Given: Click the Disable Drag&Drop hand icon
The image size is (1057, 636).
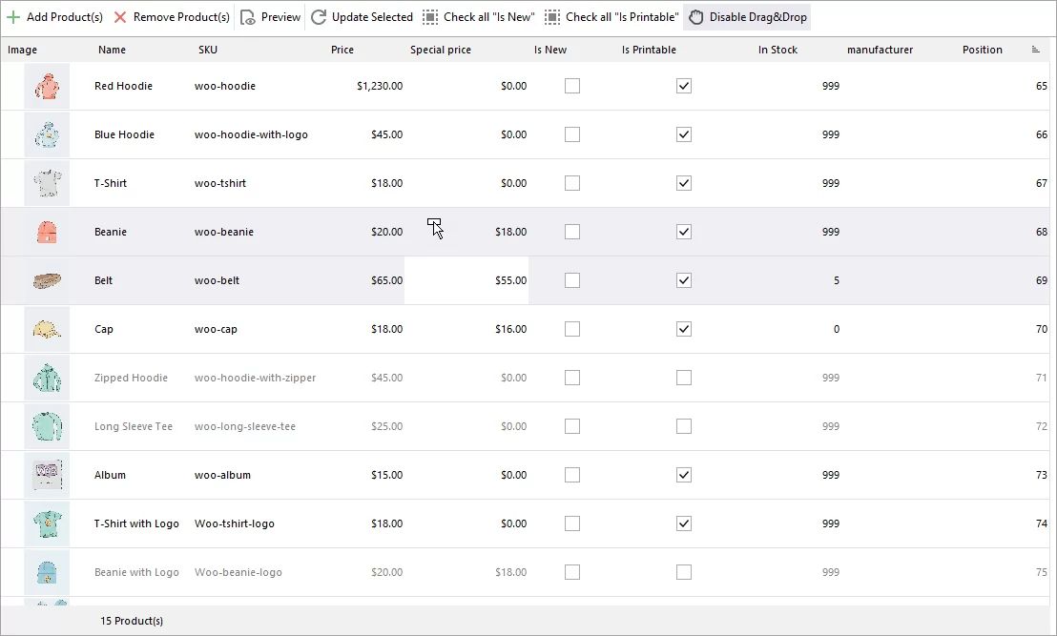Looking at the screenshot, I should pyautogui.click(x=696, y=16).
